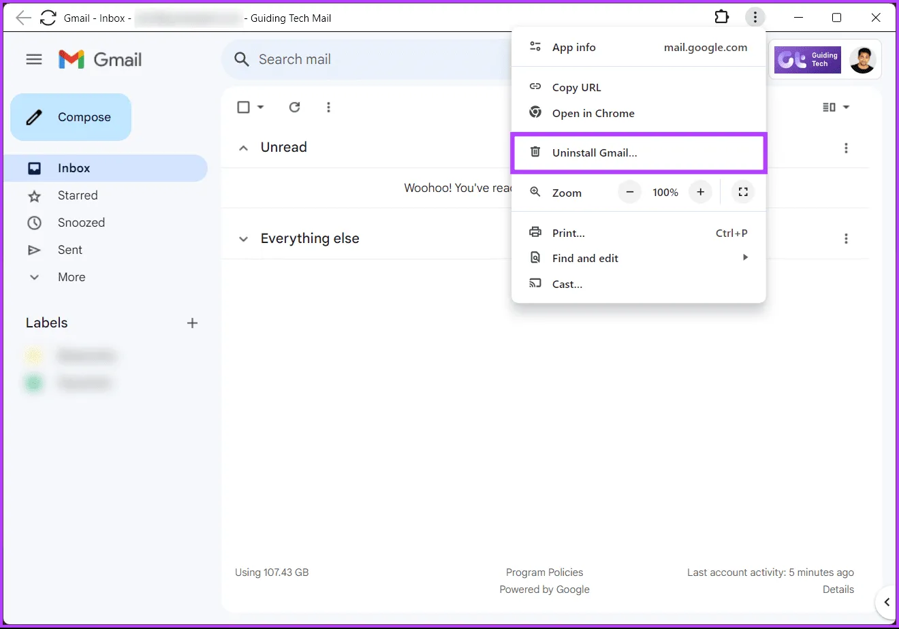Screen dimensions: 899x629
Task: Click in the Search mail field
Action: [x=368, y=59]
